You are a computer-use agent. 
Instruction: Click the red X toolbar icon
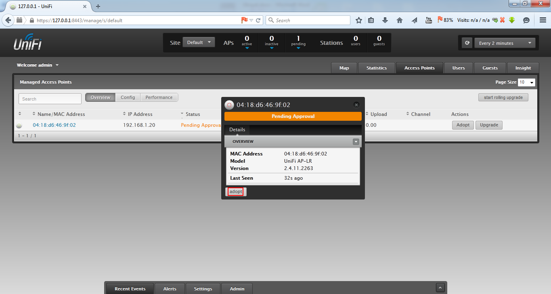(503, 20)
